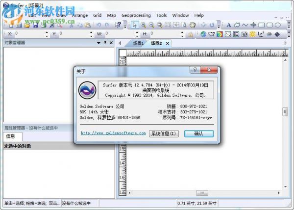Expand the standard toolbar overflow arrow
294x210 pixels.
[125, 25]
